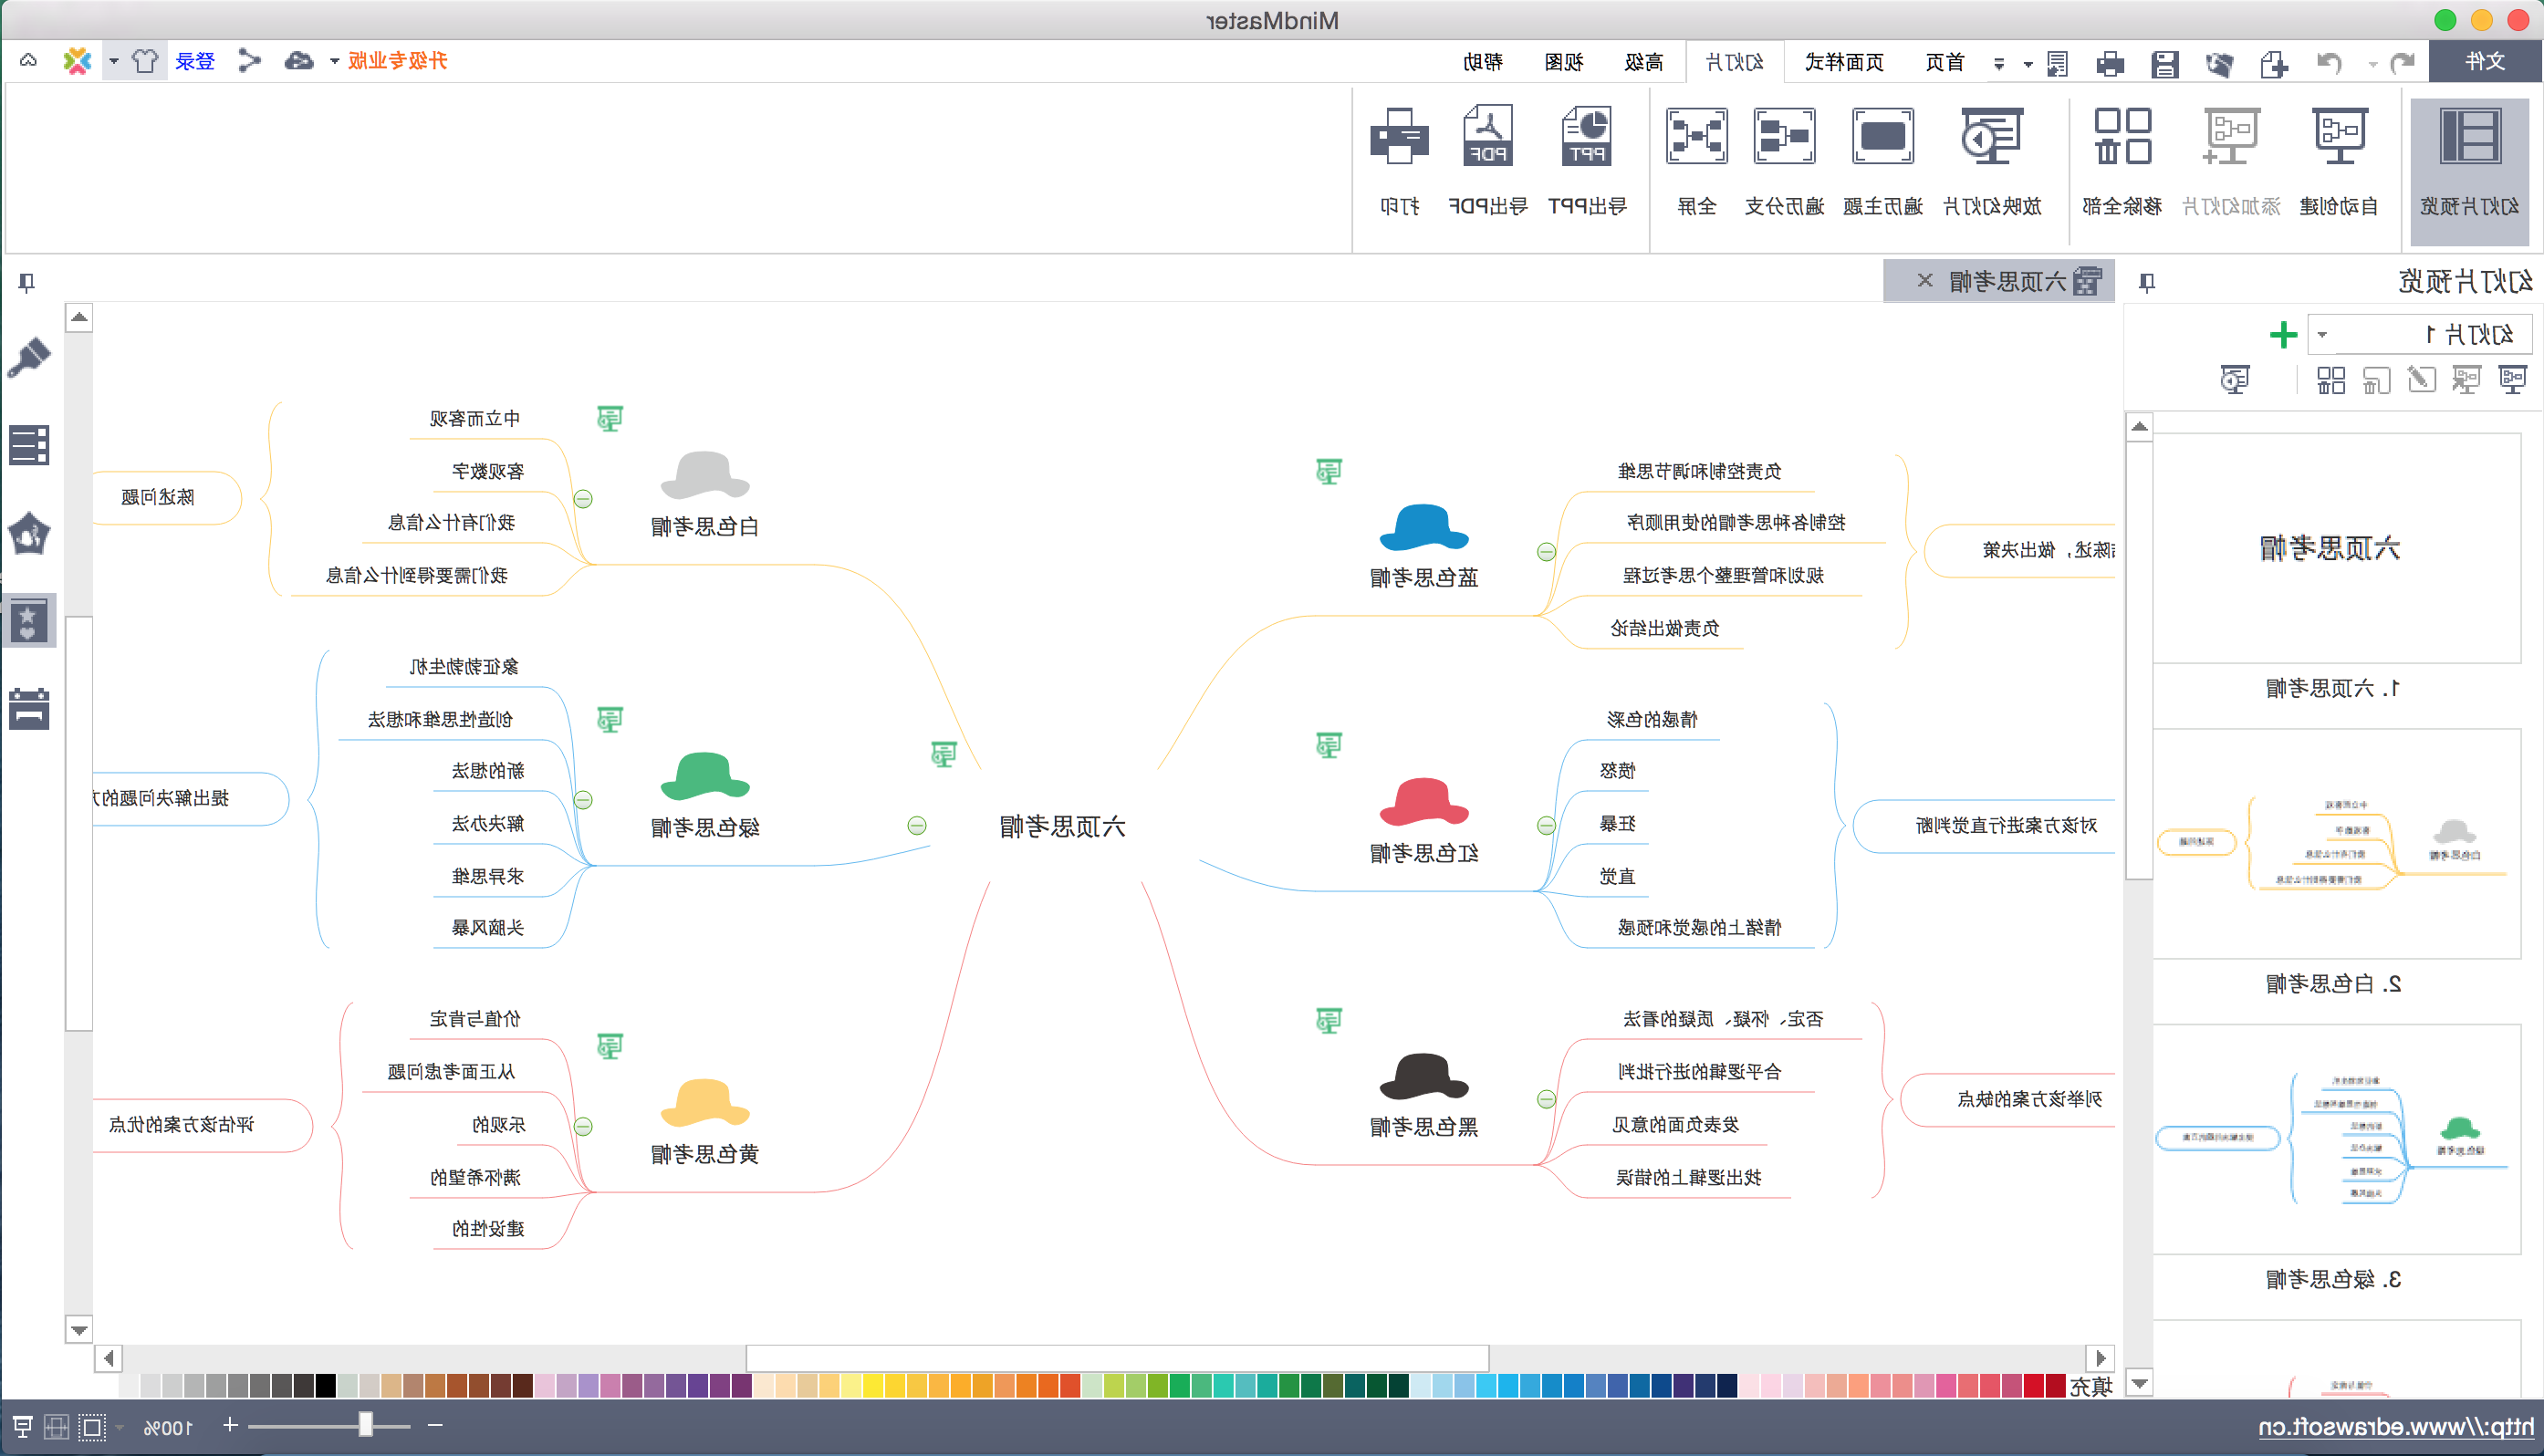Click the zoom in plus button
The height and width of the screenshot is (1456, 2544).
coord(230,1424)
